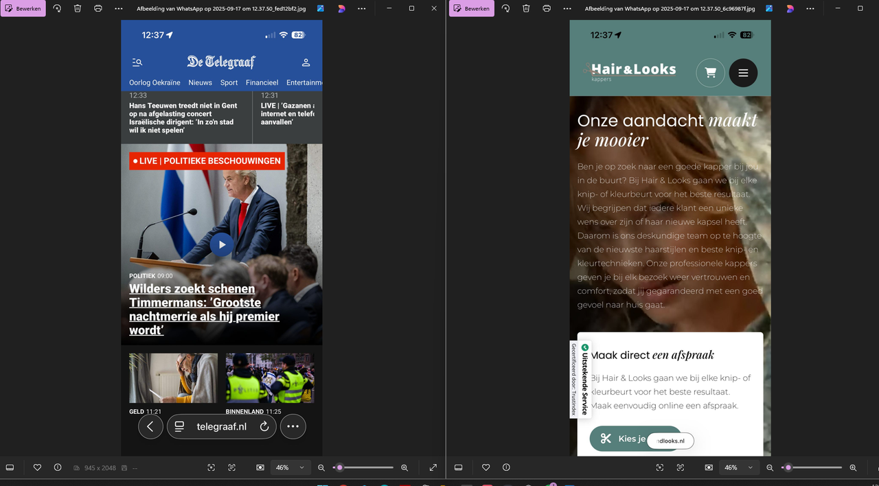Image resolution: width=879 pixels, height=486 pixels.
Task: Start visual search scan in left window
Action: [212, 467]
